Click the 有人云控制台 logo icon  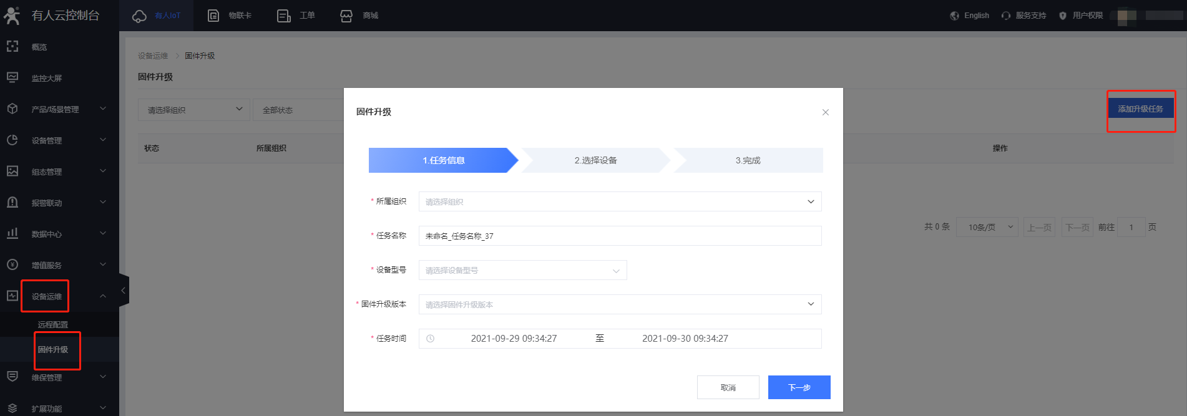point(12,15)
